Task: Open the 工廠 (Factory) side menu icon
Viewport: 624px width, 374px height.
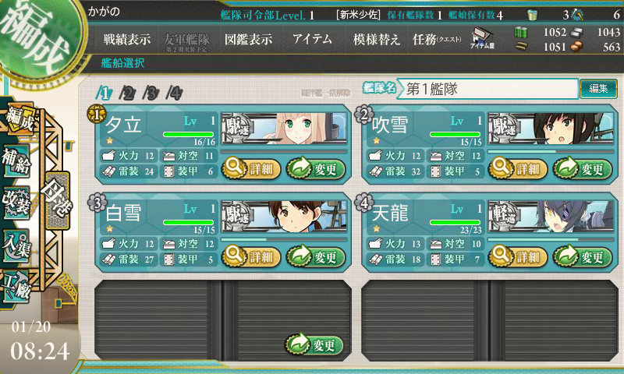Action: (16, 287)
